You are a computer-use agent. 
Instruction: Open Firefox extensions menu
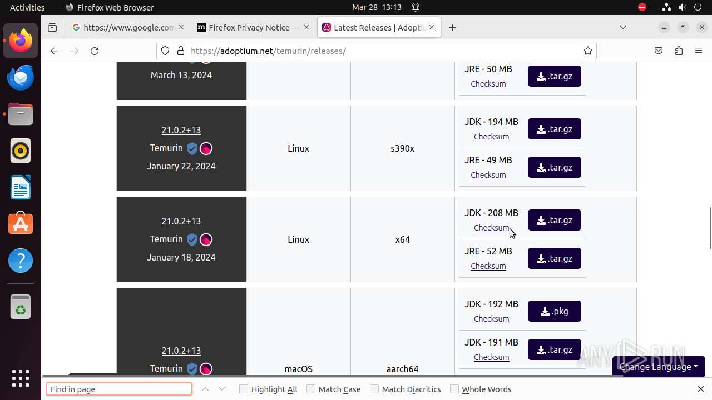(679, 51)
